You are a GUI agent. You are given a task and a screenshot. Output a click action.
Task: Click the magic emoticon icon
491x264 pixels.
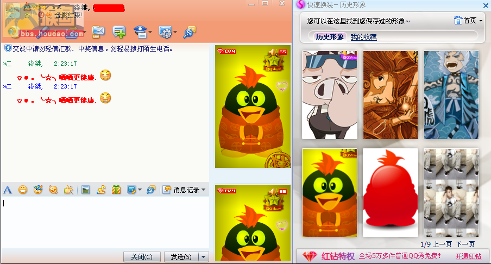pos(38,190)
